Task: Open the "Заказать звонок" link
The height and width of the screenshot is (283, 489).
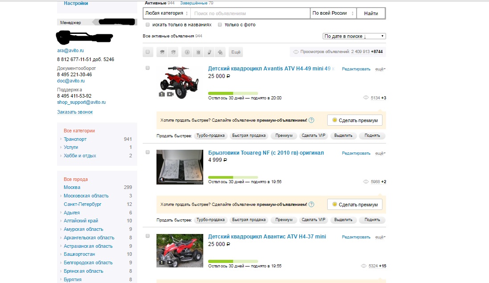Action: pyautogui.click(x=75, y=112)
